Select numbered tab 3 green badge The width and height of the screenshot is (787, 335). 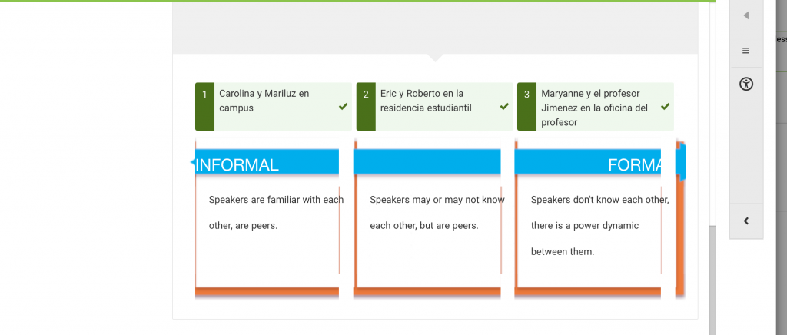(526, 106)
